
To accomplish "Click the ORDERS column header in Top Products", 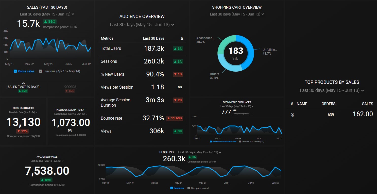I will (329, 104).
